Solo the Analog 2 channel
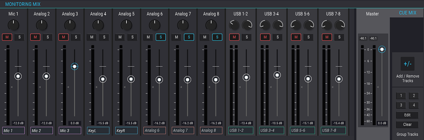The height and width of the screenshot is (140, 424). (47, 37)
